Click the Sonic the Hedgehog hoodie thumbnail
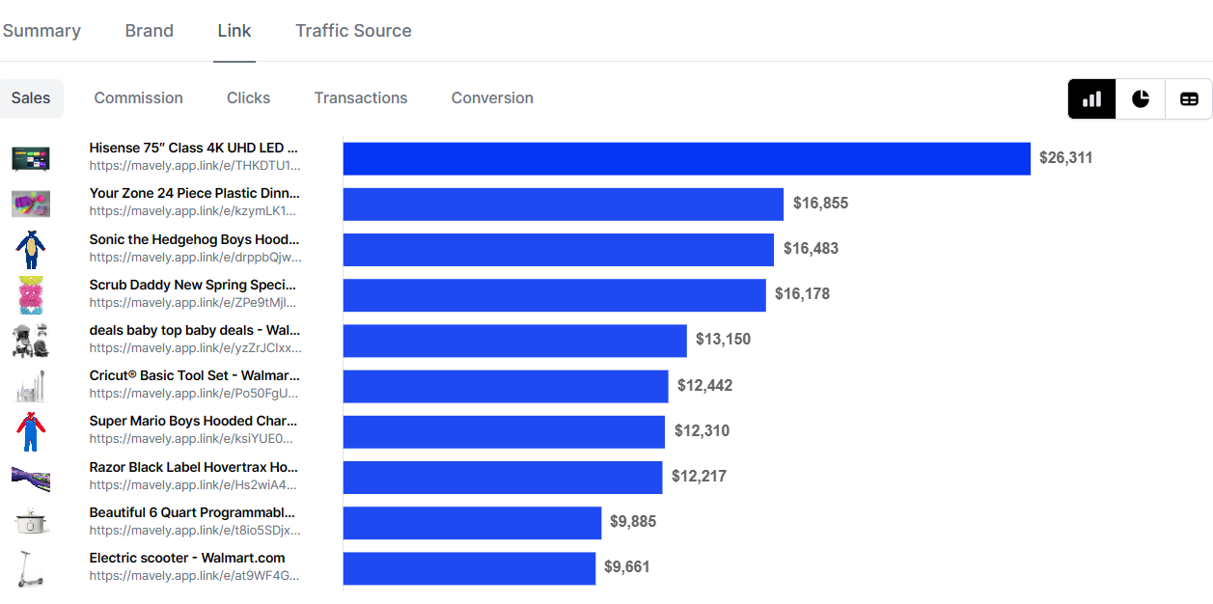This screenshot has width=1213, height=604. (x=31, y=249)
